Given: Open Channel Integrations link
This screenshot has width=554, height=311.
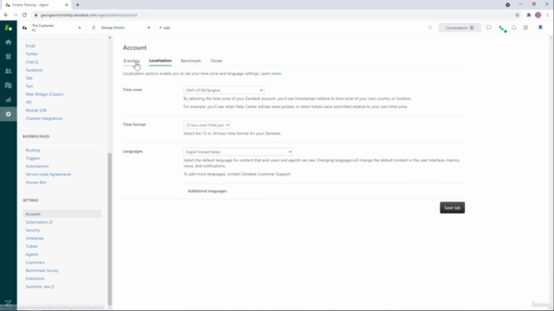Looking at the screenshot, I should coord(44,118).
